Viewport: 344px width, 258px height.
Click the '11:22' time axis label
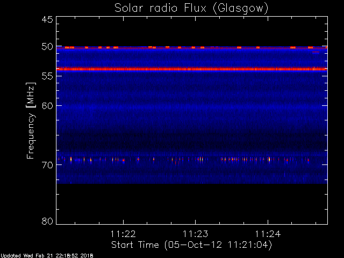(123, 234)
